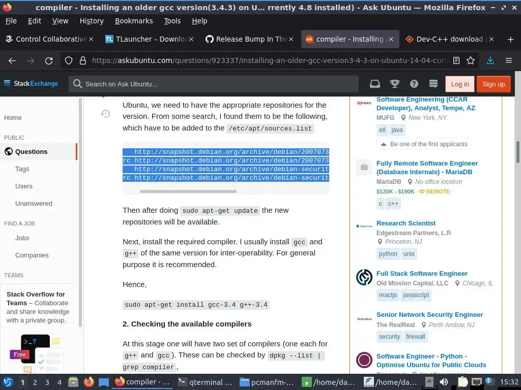Open Senior Network Security Engineer job
This screenshot has height=390, width=521.
[x=429, y=315]
